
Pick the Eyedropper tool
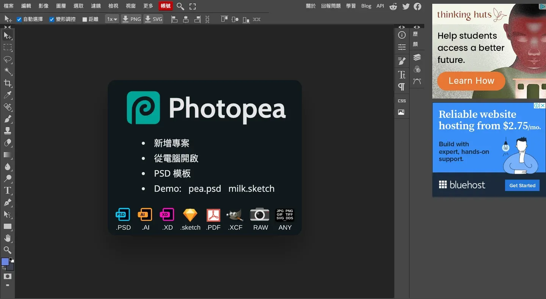[x=8, y=95]
